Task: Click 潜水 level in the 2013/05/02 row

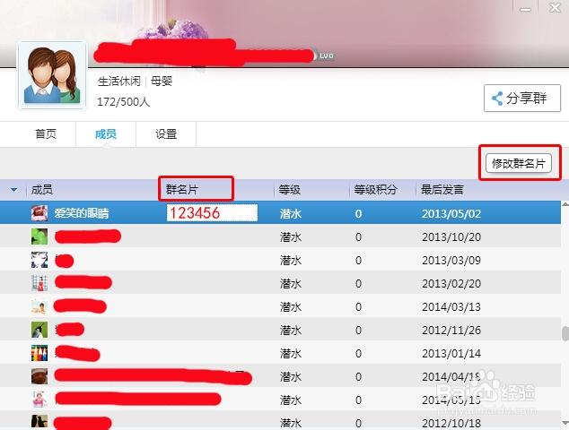Action: (290, 214)
